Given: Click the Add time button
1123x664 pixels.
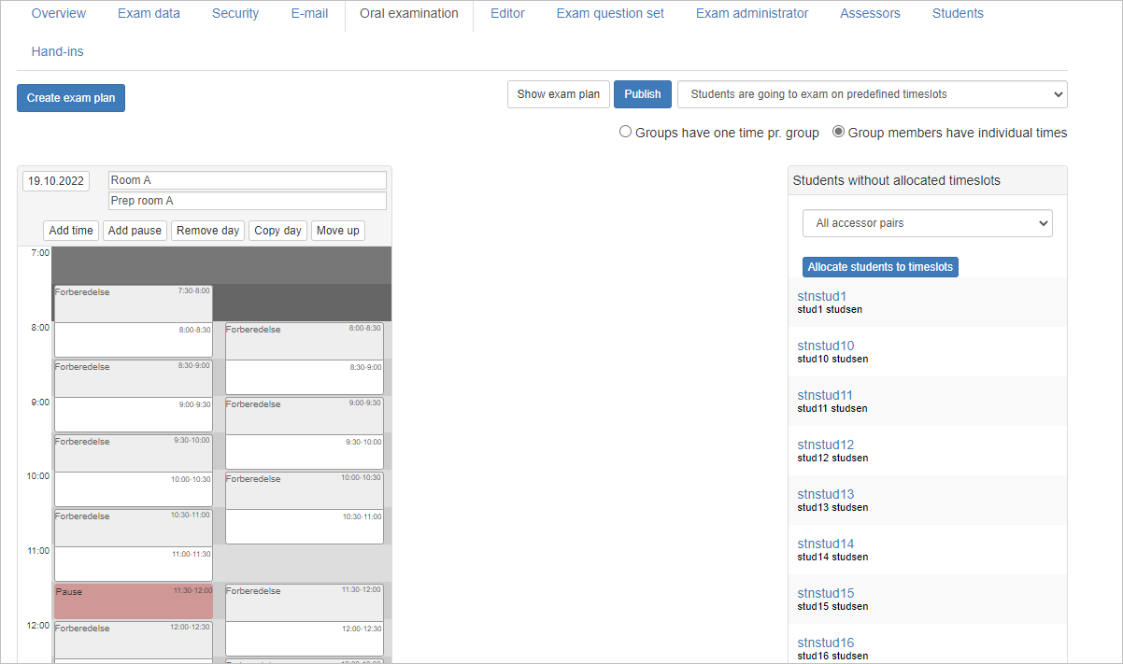Looking at the screenshot, I should click(71, 231).
